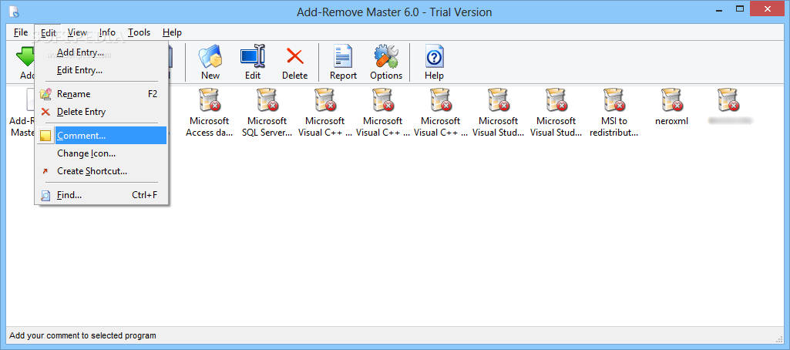The image size is (790, 350).
Task: Click the magnifier Find icon in menu
Action: [45, 195]
